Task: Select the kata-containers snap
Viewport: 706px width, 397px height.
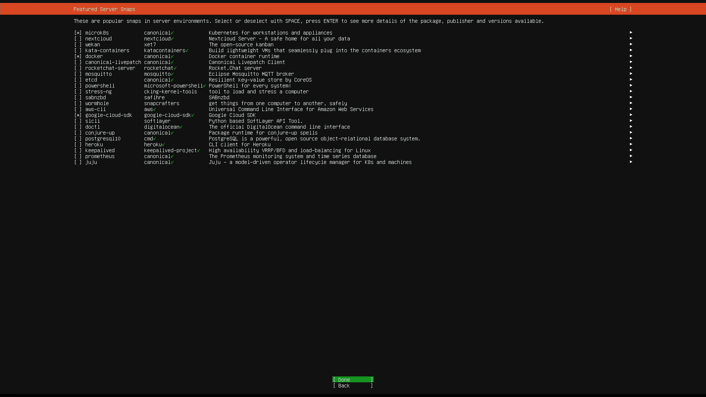Action: pos(78,50)
